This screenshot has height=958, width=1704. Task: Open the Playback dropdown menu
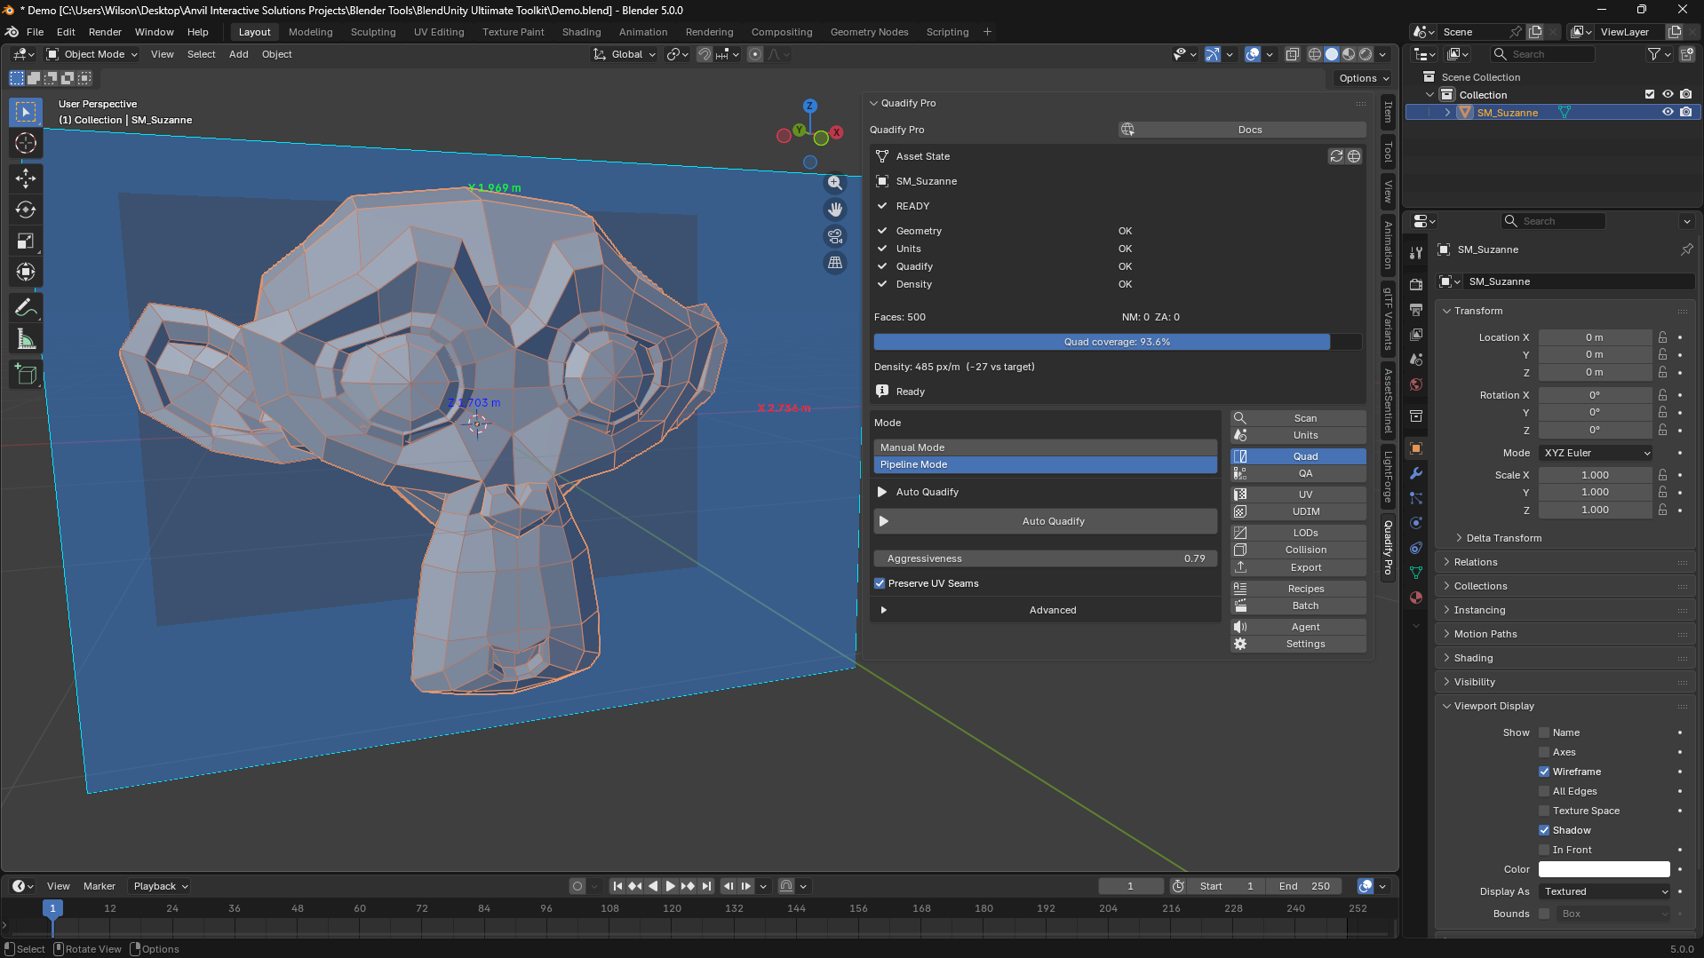(x=160, y=886)
